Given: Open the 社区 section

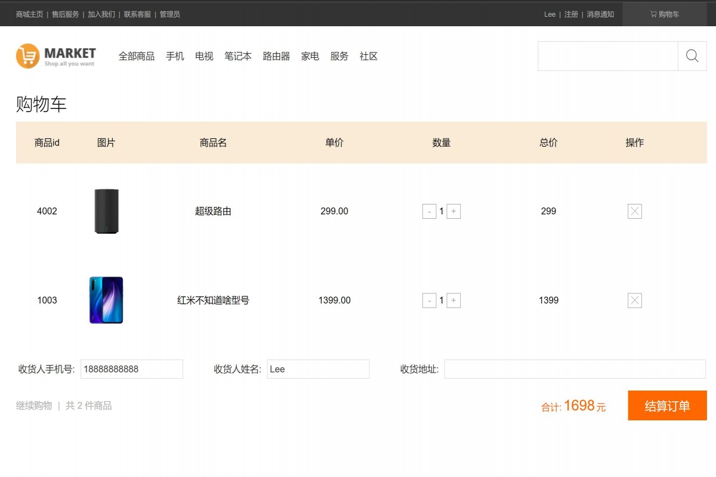Looking at the screenshot, I should 368,56.
